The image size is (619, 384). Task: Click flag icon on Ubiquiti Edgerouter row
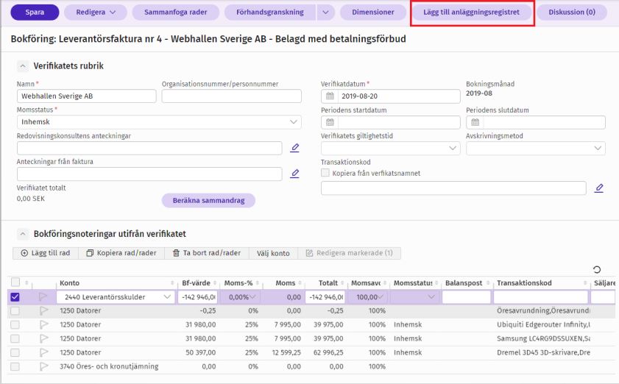point(44,325)
